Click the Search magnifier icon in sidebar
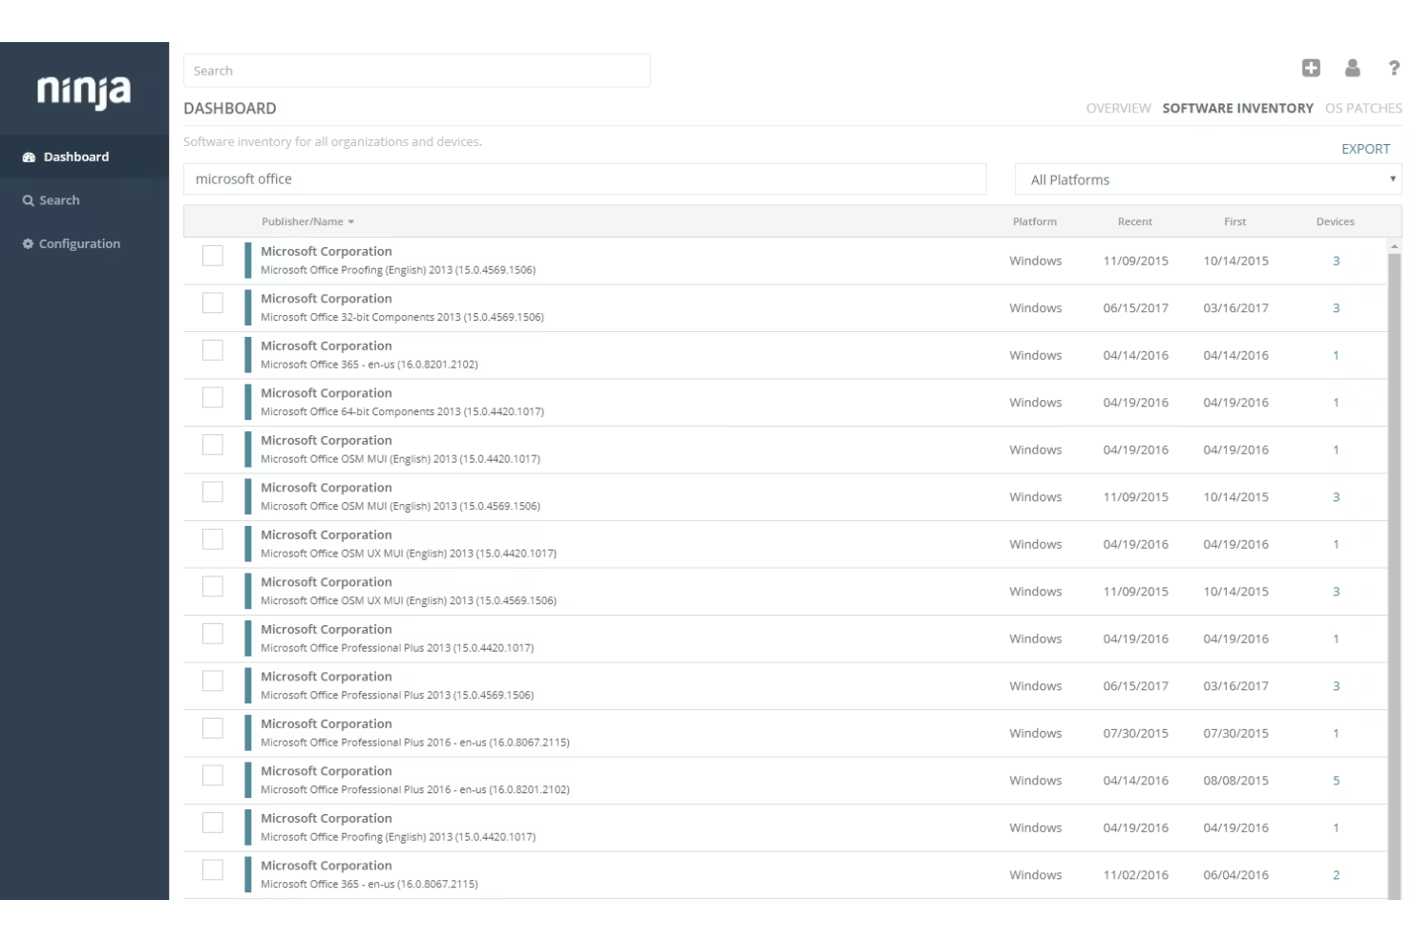Screen dimensions: 1413x942 (29, 200)
